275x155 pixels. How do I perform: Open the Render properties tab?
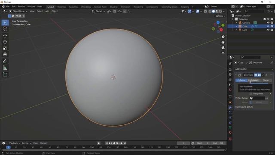tap(230, 70)
